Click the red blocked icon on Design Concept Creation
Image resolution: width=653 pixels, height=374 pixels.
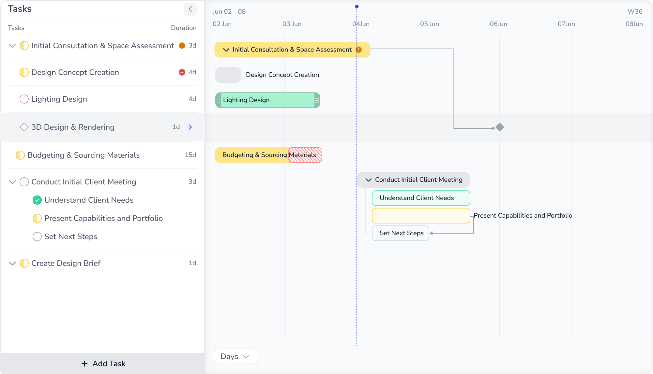coord(182,72)
